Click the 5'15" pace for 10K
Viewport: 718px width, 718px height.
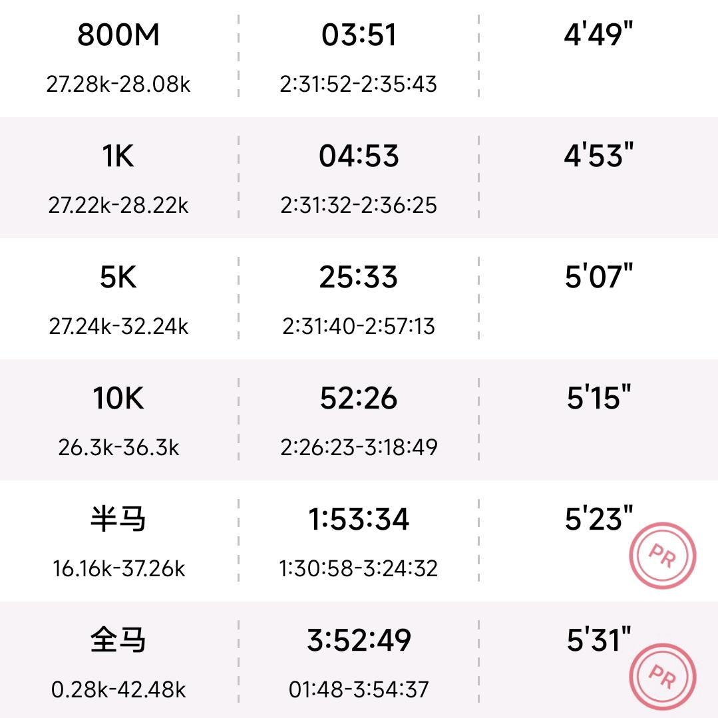tap(598, 398)
